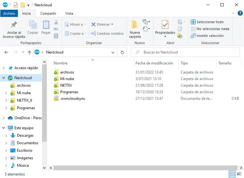Image resolution: width=244 pixels, height=178 pixels.
Task: Pin folder with Anclar al Acceso rápido
Action: 14,29
